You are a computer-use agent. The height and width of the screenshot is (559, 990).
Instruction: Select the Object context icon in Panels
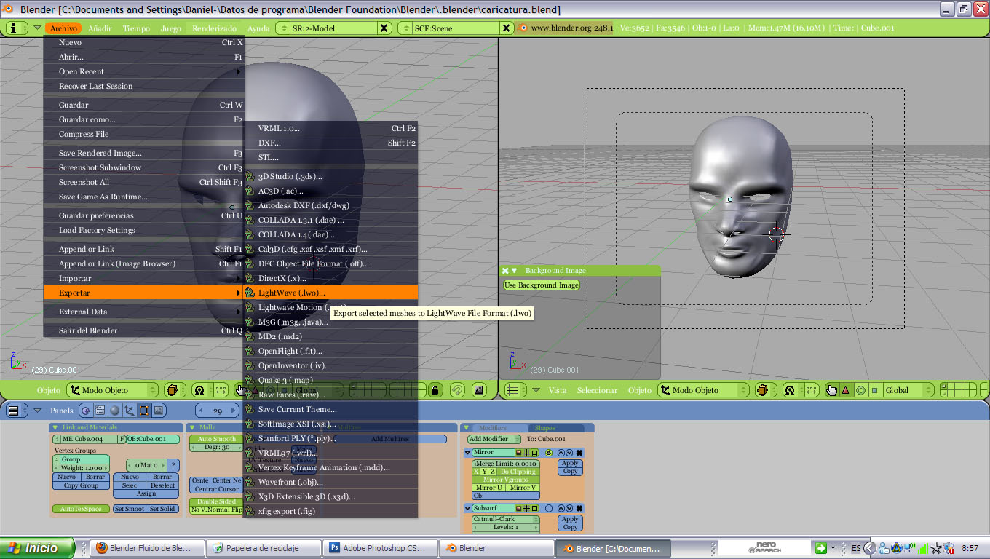(130, 411)
